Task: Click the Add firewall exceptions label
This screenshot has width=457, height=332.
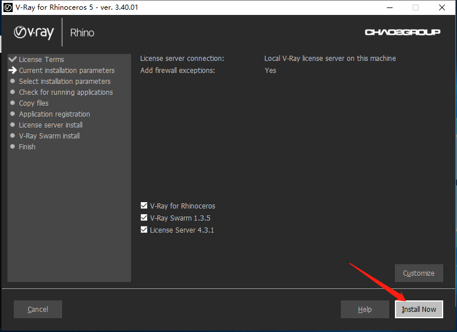Action: pyautogui.click(x=178, y=71)
